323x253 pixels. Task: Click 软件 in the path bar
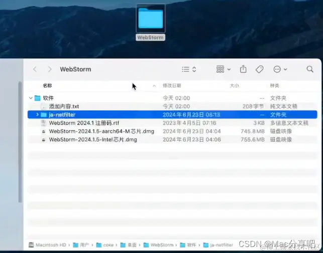click(x=188, y=245)
